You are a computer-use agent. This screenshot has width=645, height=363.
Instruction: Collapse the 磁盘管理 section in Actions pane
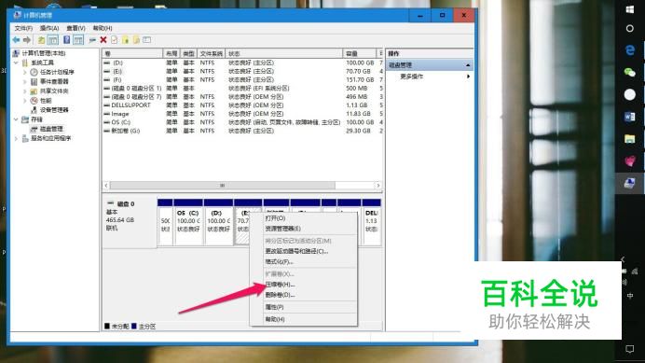[468, 65]
